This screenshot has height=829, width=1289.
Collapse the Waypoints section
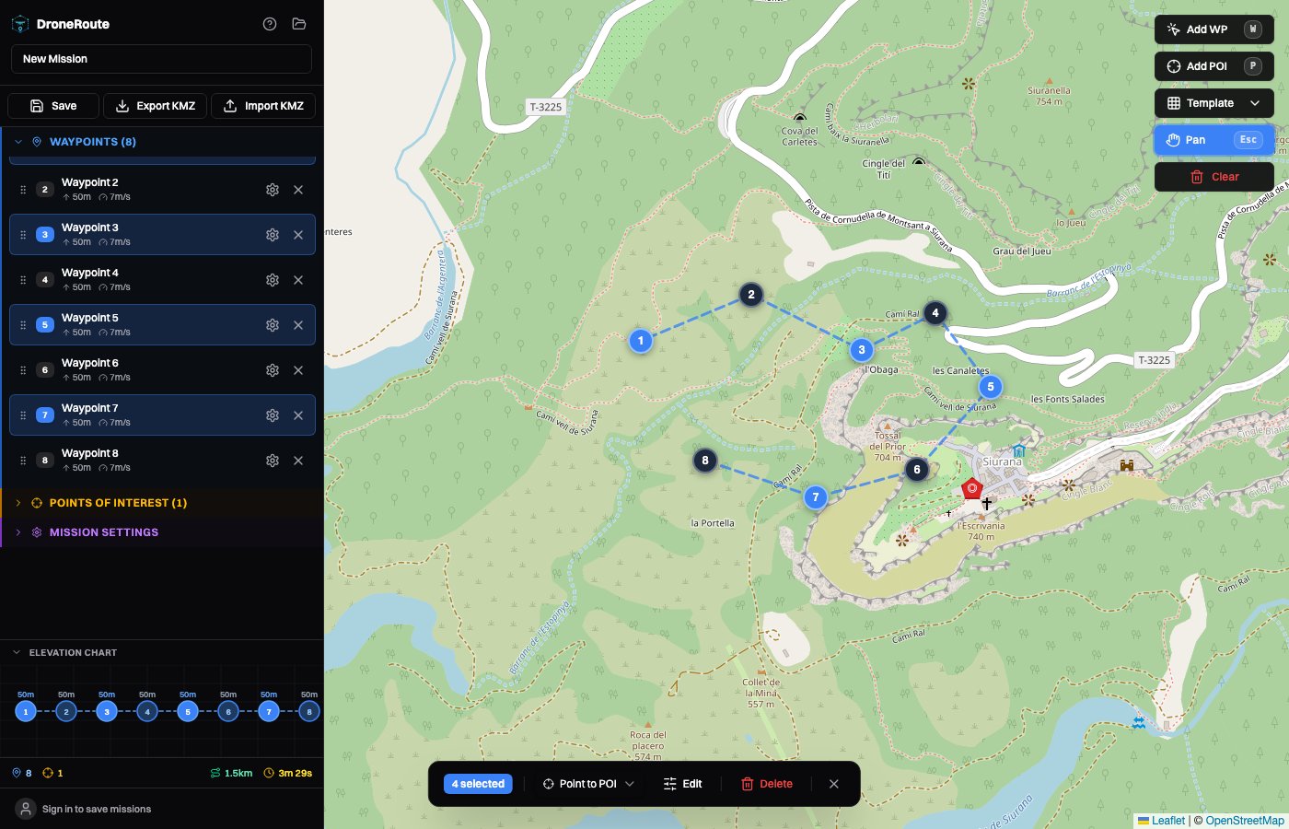click(x=18, y=141)
